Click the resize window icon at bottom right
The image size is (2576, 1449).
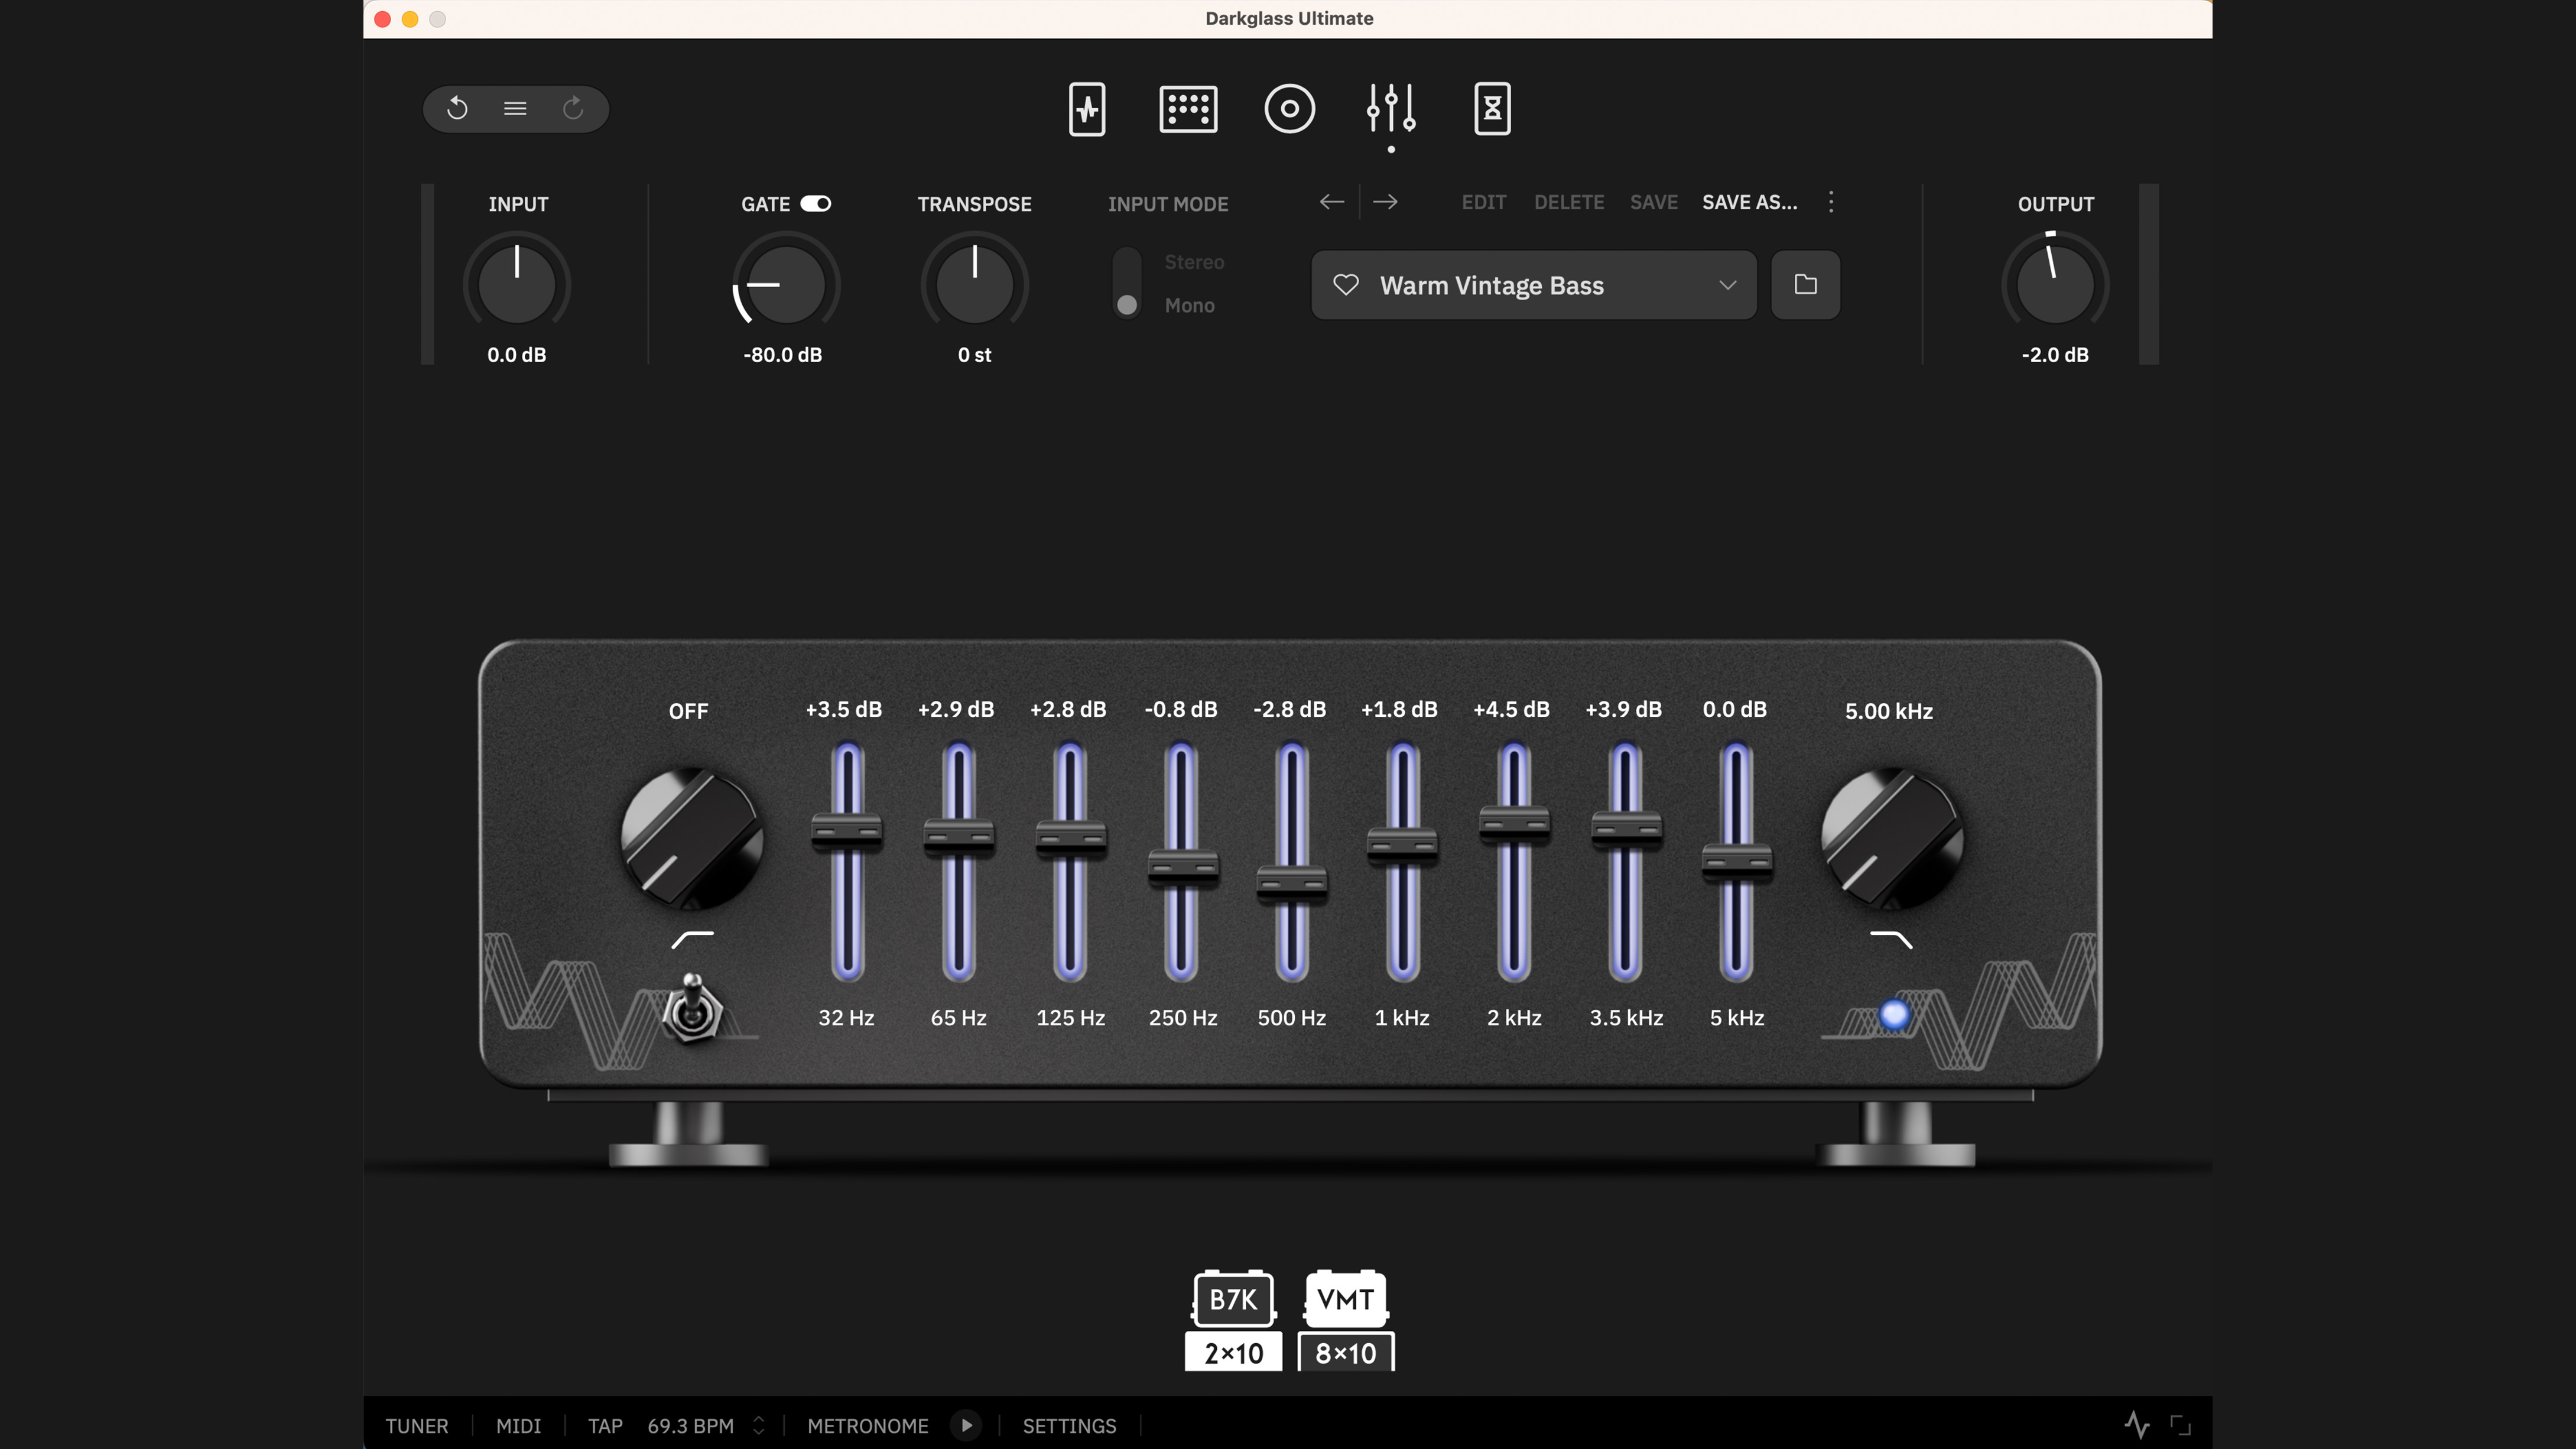pyautogui.click(x=2180, y=1425)
